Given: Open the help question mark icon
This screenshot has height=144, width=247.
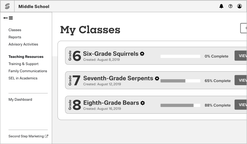Looking at the screenshot, I should click(230, 6).
